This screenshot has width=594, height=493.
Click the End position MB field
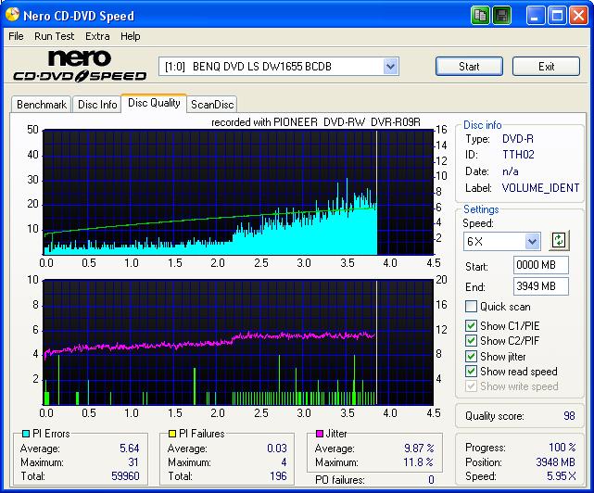point(540,286)
